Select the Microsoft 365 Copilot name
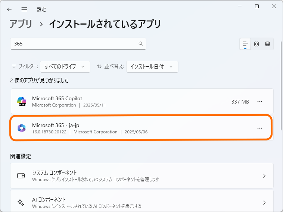This screenshot has height=212, width=283. click(57, 98)
